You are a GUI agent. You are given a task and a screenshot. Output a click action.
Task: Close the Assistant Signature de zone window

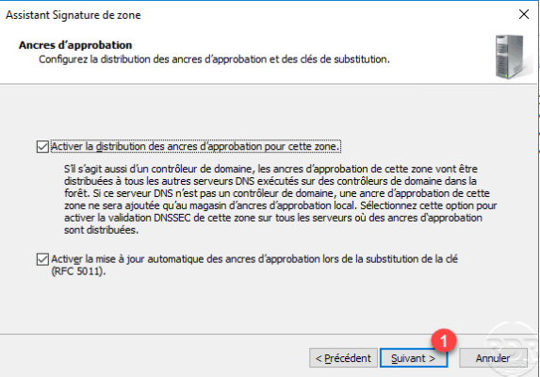(x=524, y=14)
